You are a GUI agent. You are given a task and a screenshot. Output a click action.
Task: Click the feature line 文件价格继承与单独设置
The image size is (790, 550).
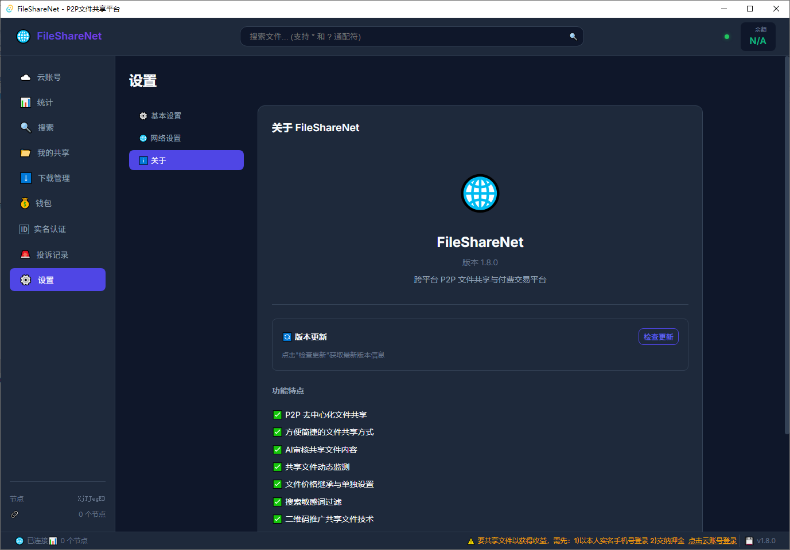pos(329,484)
